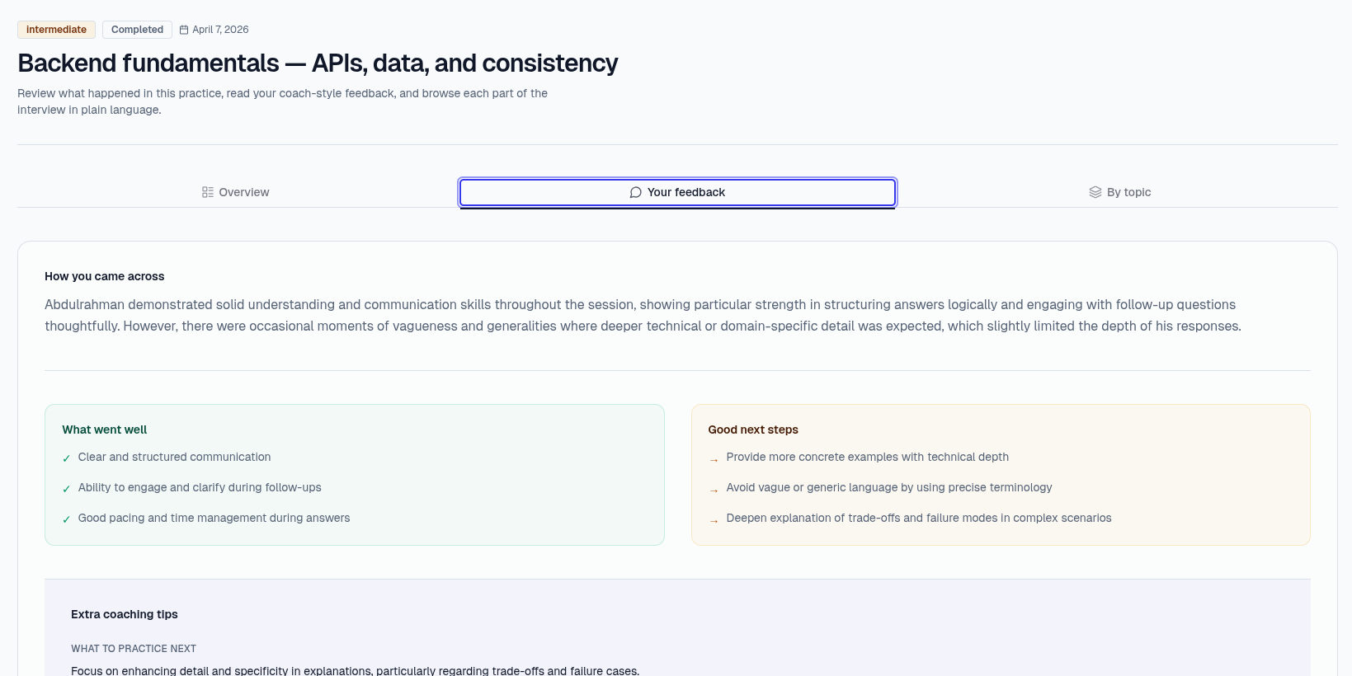
Task: Click the calendar icon beside April 7, 2026
Action: tap(184, 30)
